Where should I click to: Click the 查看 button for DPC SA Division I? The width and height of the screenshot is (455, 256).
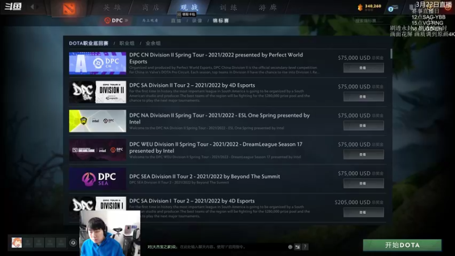point(363,212)
